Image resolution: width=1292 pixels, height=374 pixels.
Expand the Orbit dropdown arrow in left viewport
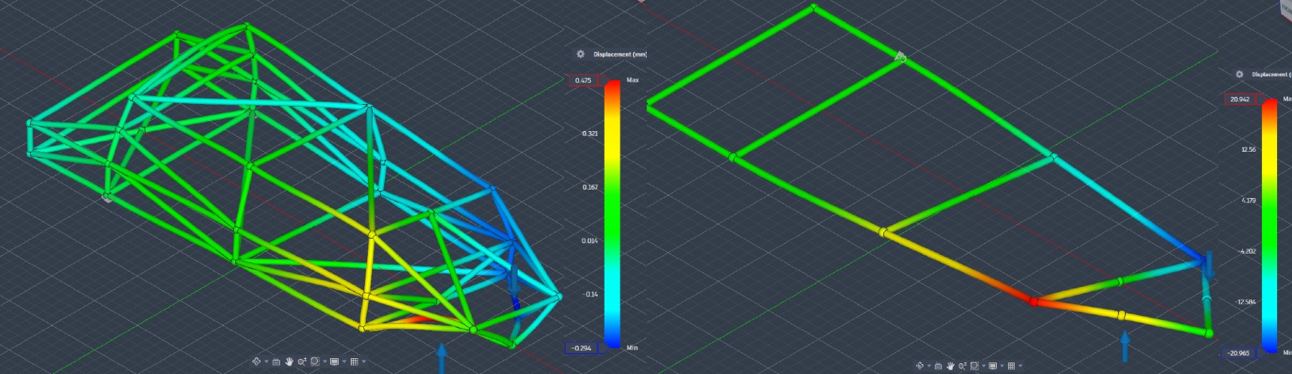(266, 361)
